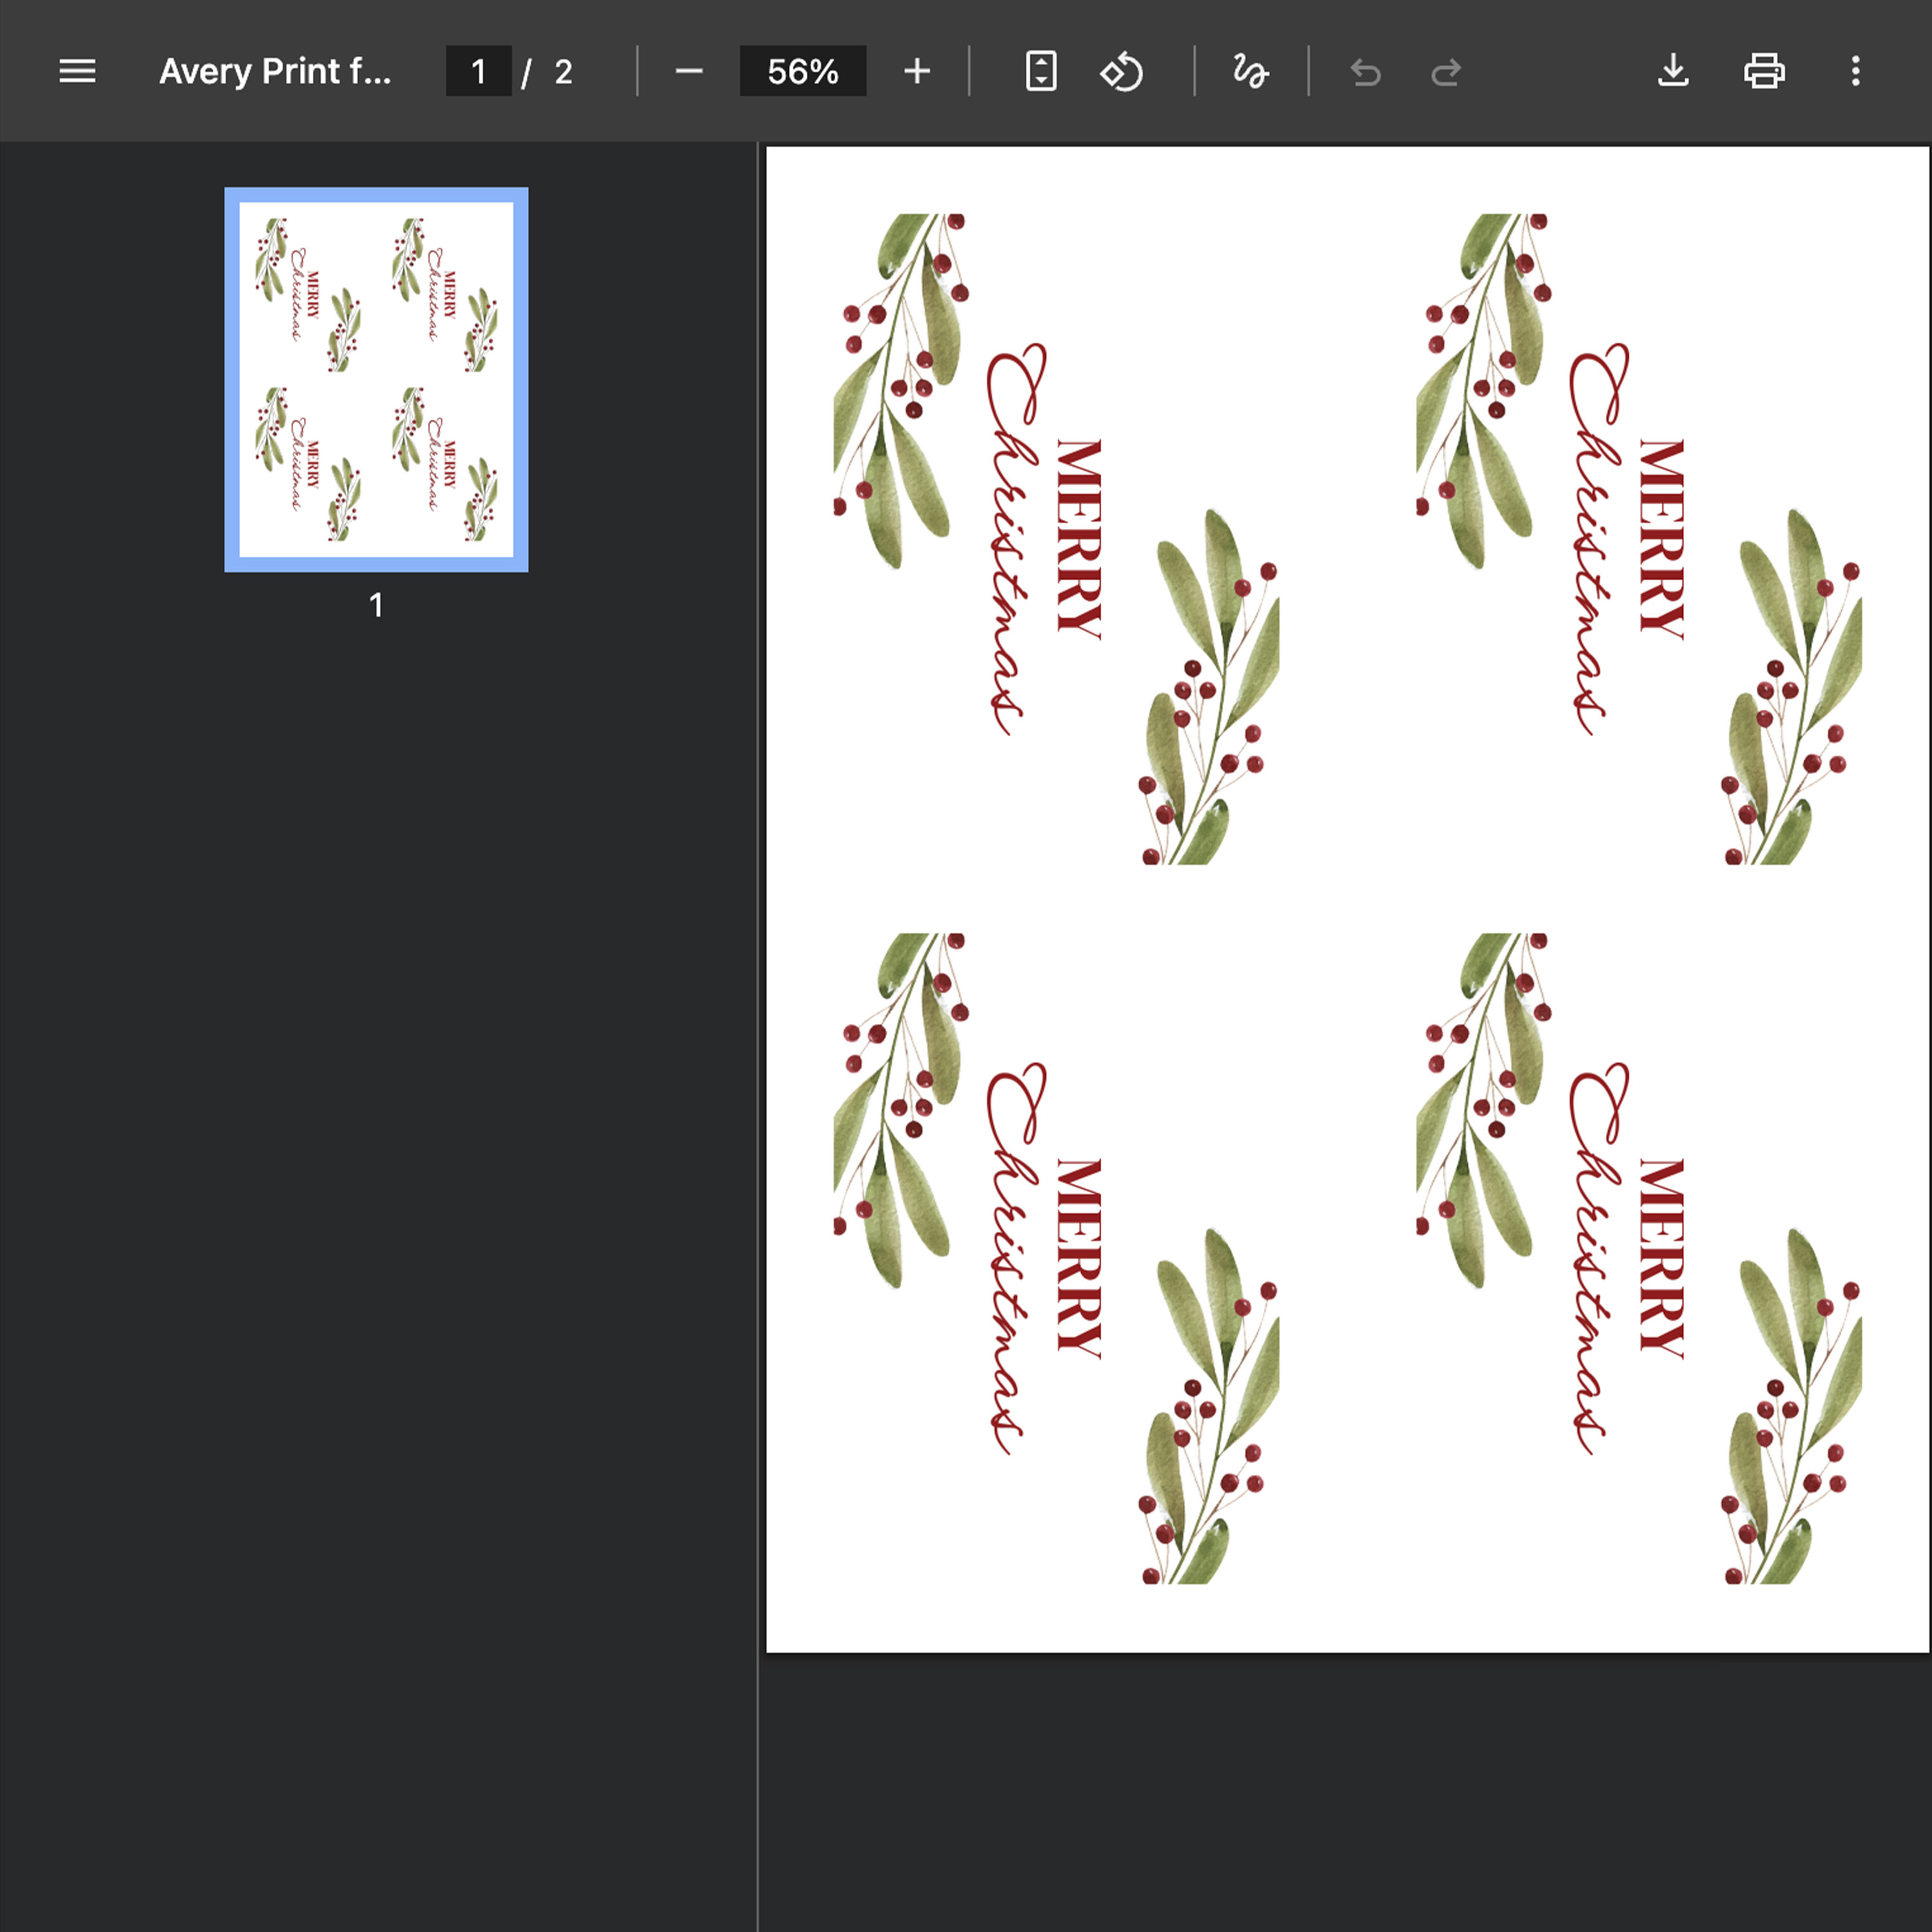1932x1932 pixels.
Task: Redo the last annotation
Action: (x=1444, y=71)
